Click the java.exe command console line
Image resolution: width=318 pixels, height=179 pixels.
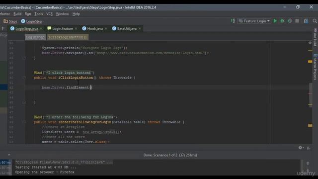tap(64, 162)
